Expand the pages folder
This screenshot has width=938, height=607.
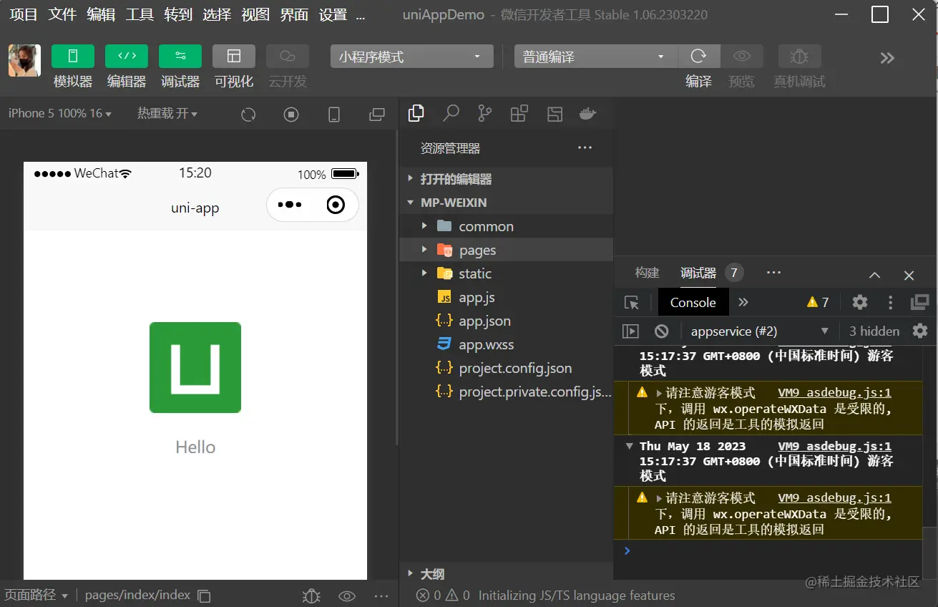(x=506, y=250)
